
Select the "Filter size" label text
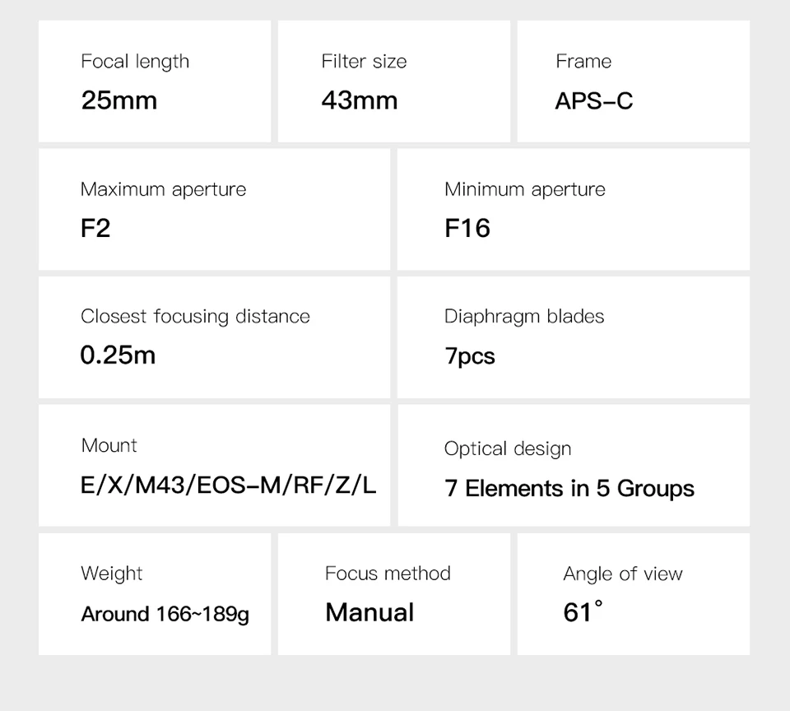tap(364, 62)
